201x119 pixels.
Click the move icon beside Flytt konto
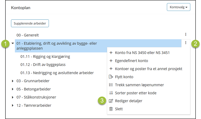pyautogui.click(x=111, y=77)
